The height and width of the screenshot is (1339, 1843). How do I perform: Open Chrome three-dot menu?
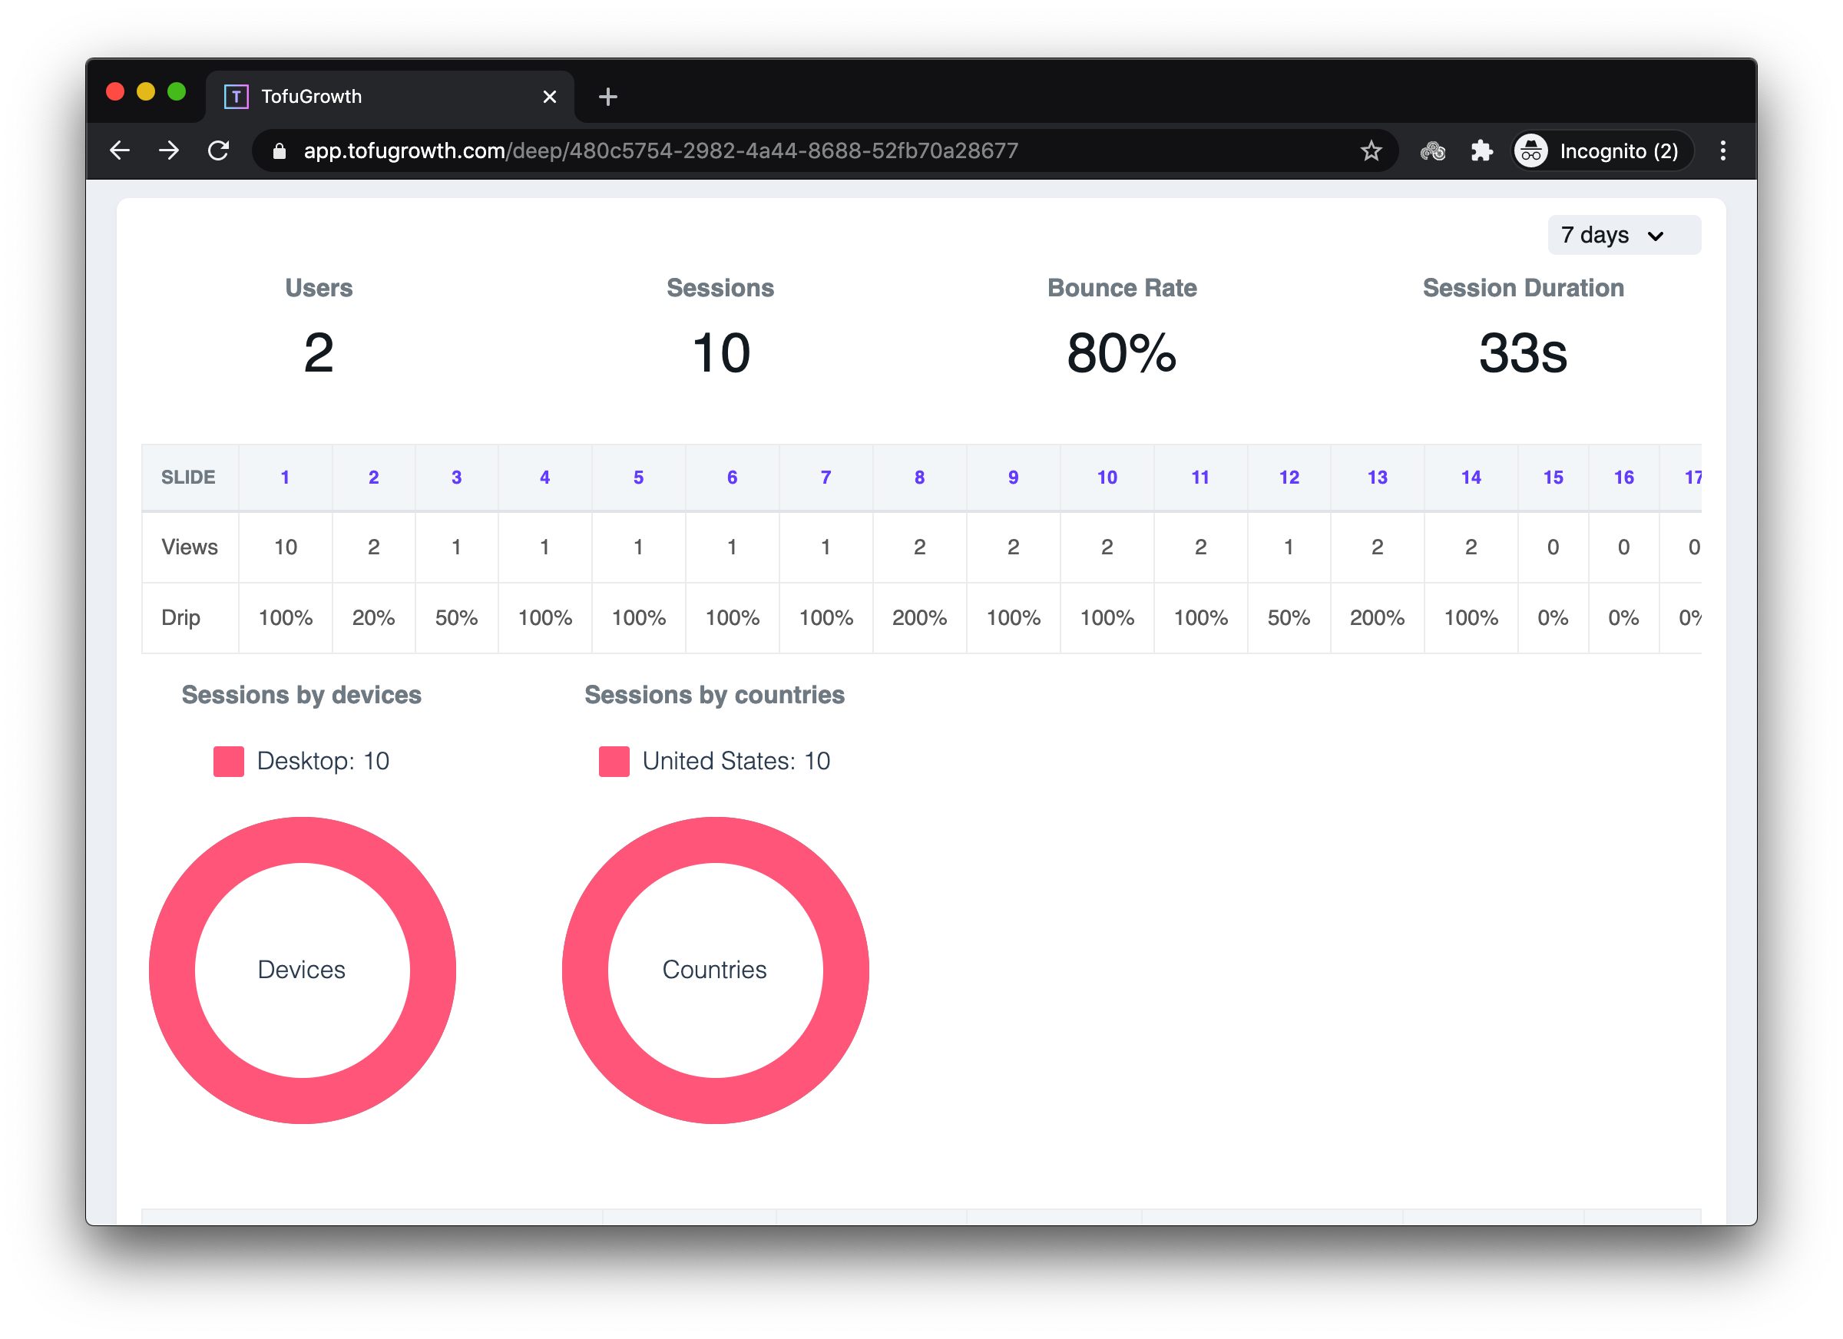point(1722,151)
